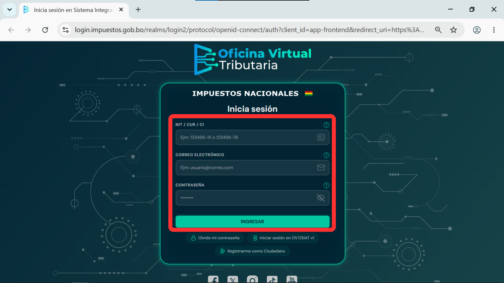The height and width of the screenshot is (283, 504).
Task: Click the Bolivian flag icon
Action: click(x=309, y=93)
